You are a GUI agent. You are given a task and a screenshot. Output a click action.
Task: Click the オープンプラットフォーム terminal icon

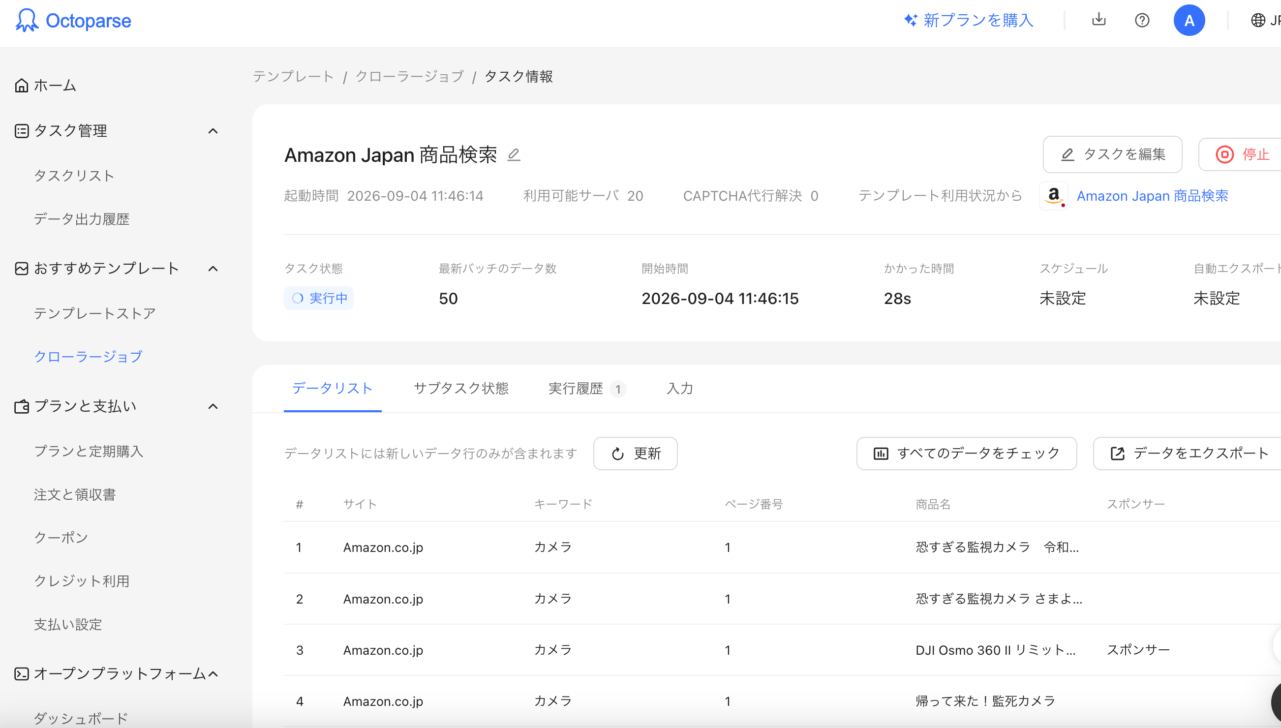click(x=22, y=674)
